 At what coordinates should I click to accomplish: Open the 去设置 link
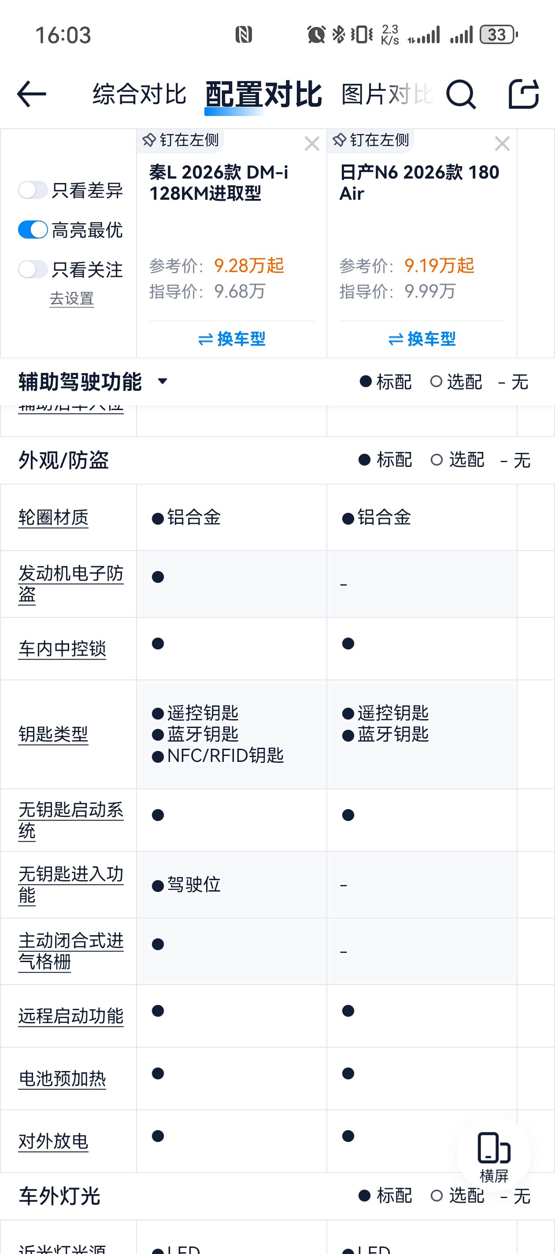pos(71,299)
